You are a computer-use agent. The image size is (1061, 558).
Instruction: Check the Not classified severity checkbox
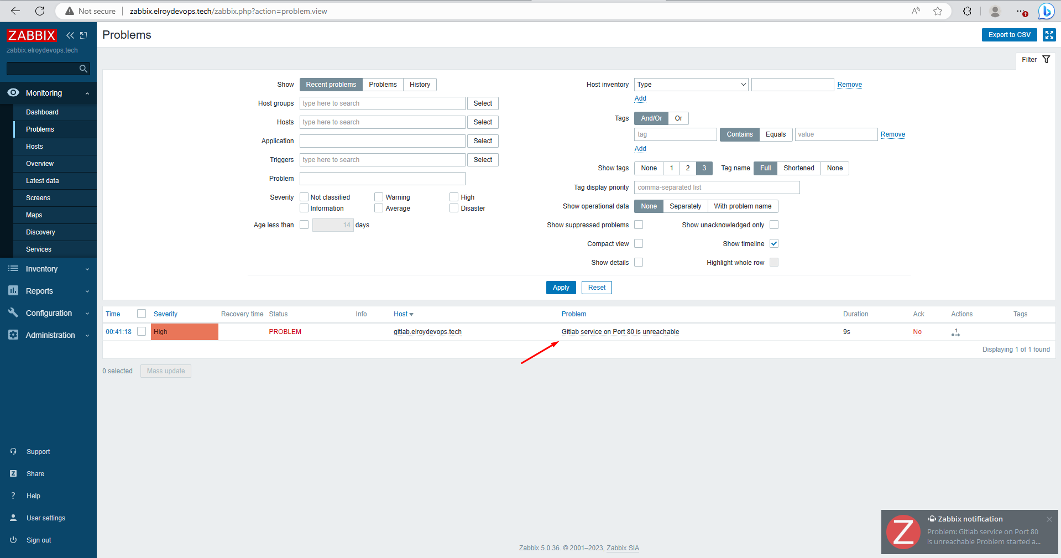click(304, 197)
